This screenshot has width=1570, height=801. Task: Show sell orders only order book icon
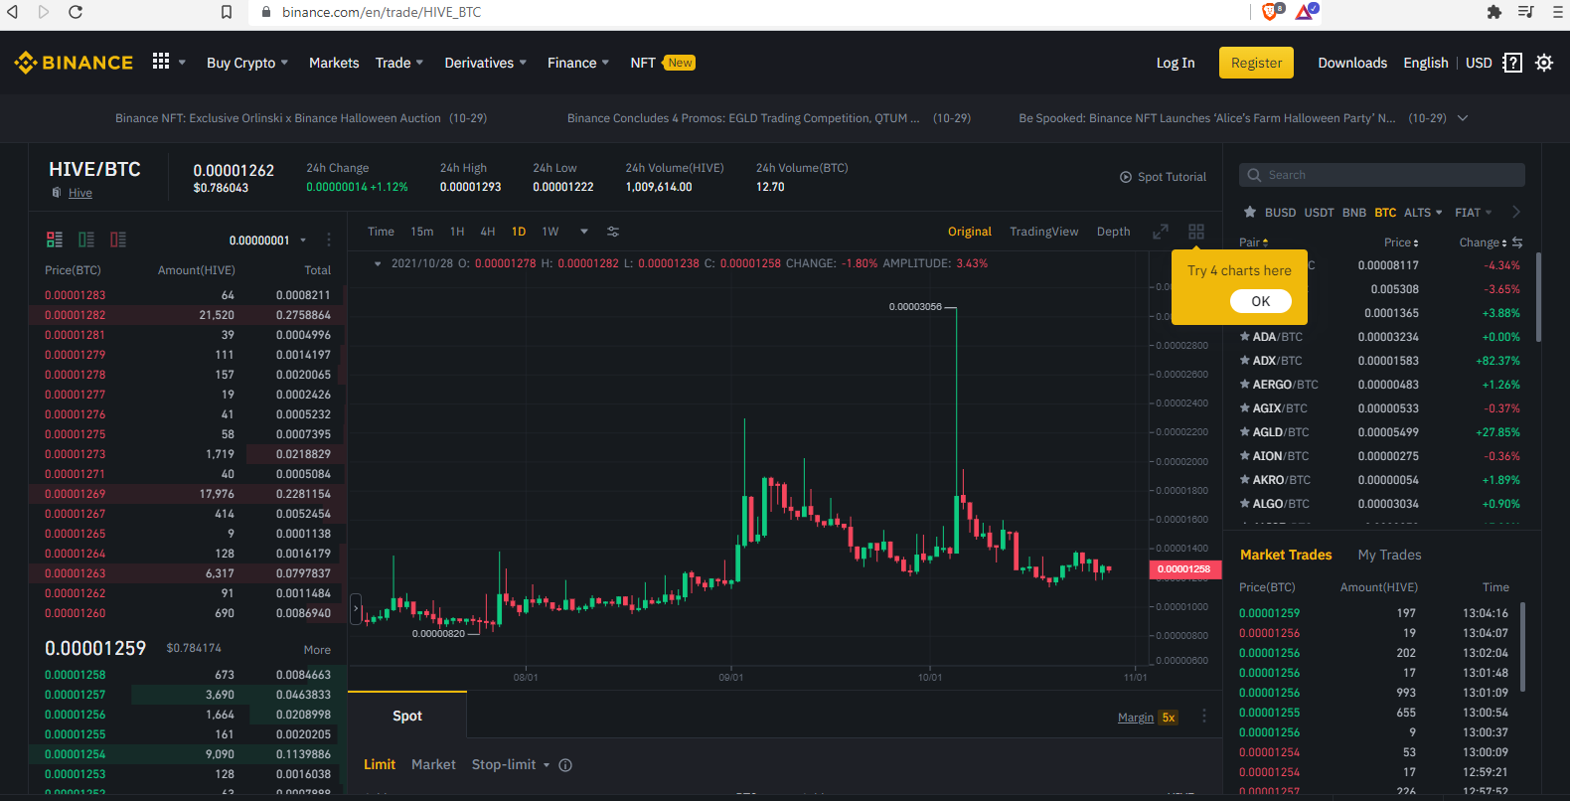click(x=118, y=240)
